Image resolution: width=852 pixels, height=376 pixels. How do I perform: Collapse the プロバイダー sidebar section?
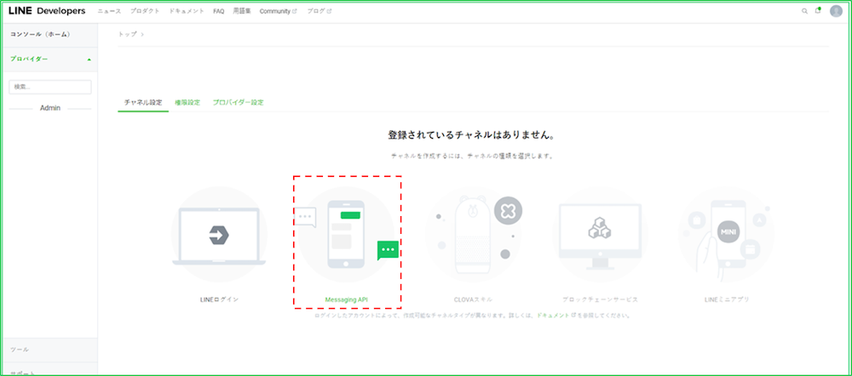coord(49,60)
